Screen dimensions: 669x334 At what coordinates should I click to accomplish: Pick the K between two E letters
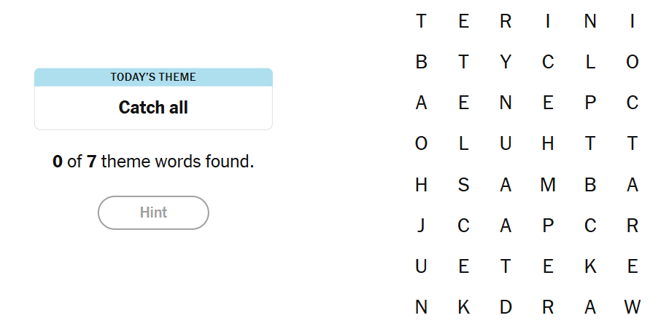pos(590,266)
